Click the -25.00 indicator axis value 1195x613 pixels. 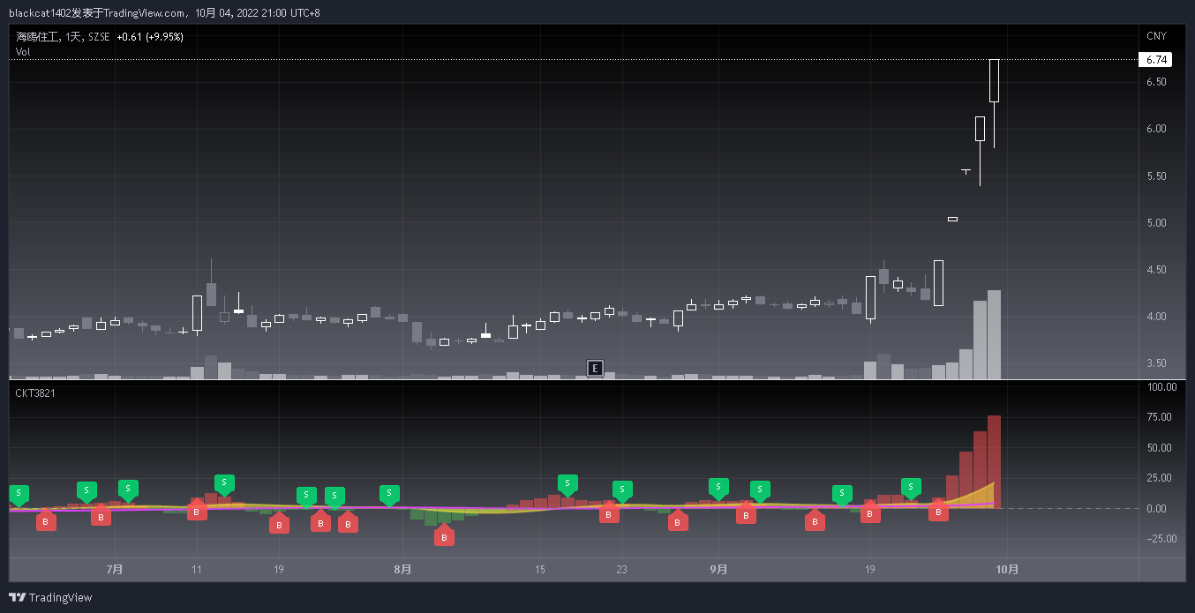pyautogui.click(x=1161, y=539)
